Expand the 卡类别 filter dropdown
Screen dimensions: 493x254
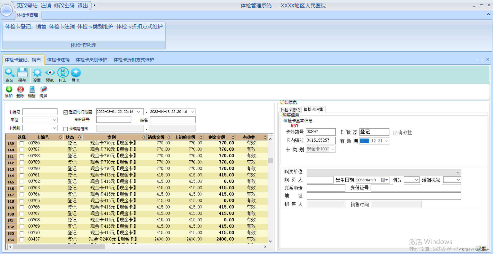click(x=54, y=128)
